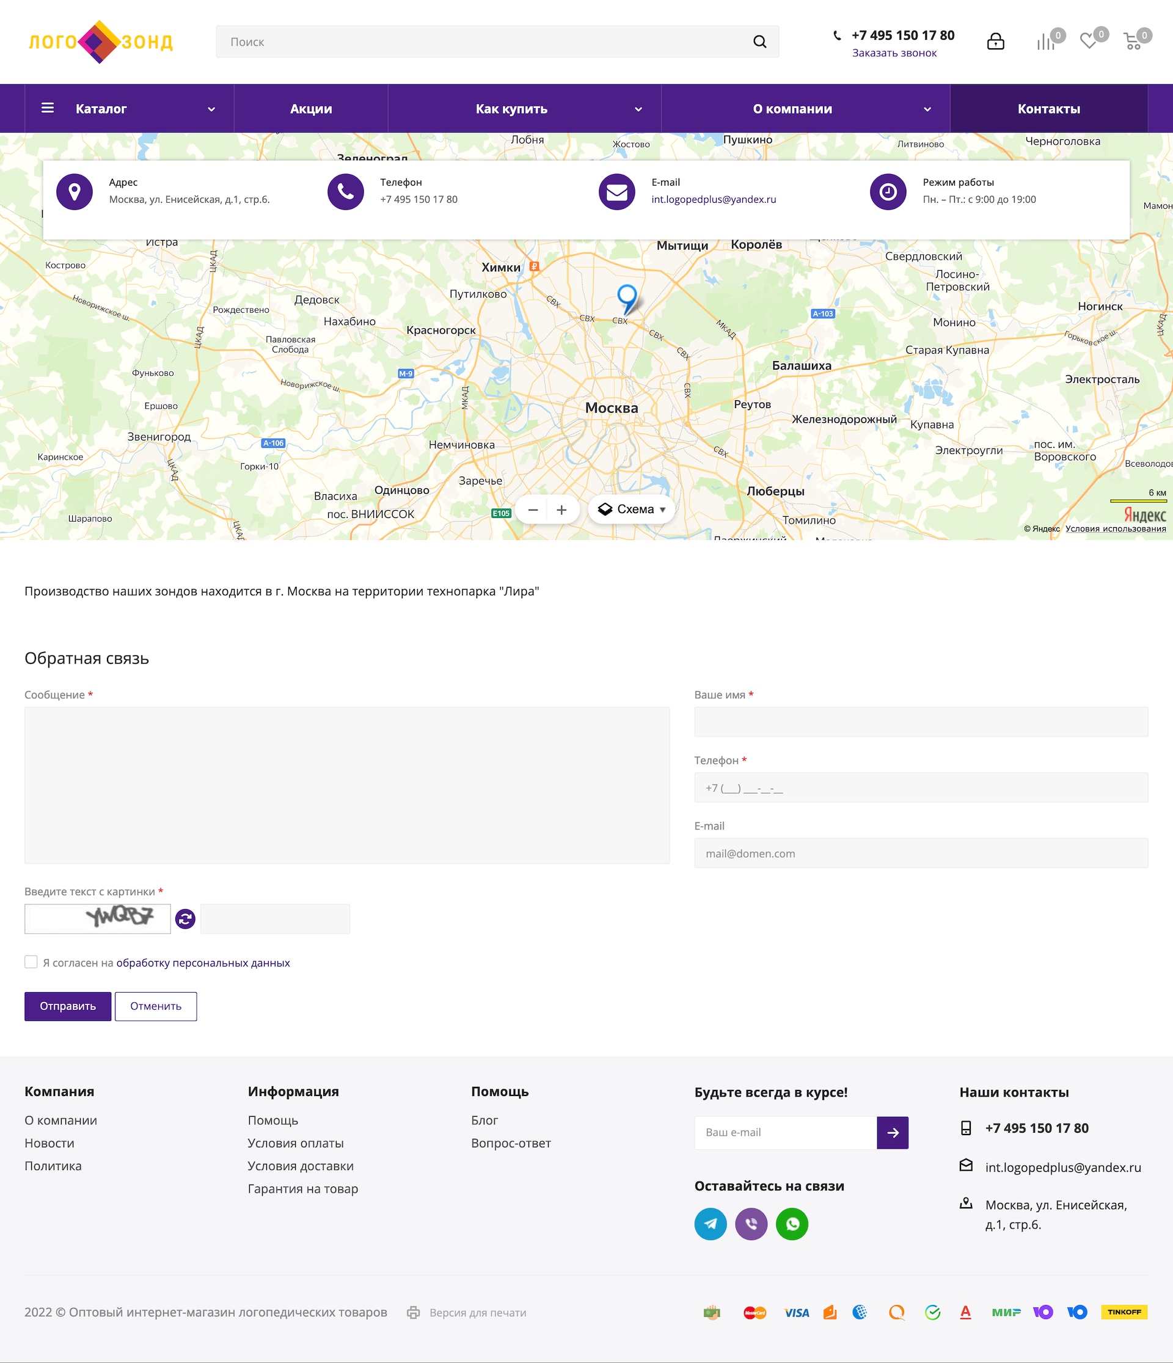Click the search magnifier icon
Image resolution: width=1173 pixels, height=1363 pixels.
(x=759, y=42)
